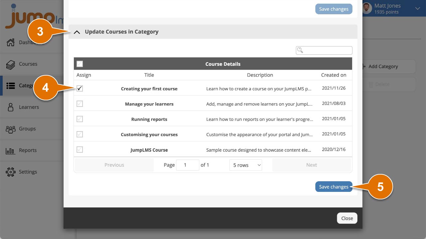This screenshot has width=426, height=239.
Task: Open Reports in the sidebar
Action: pyautogui.click(x=28, y=150)
